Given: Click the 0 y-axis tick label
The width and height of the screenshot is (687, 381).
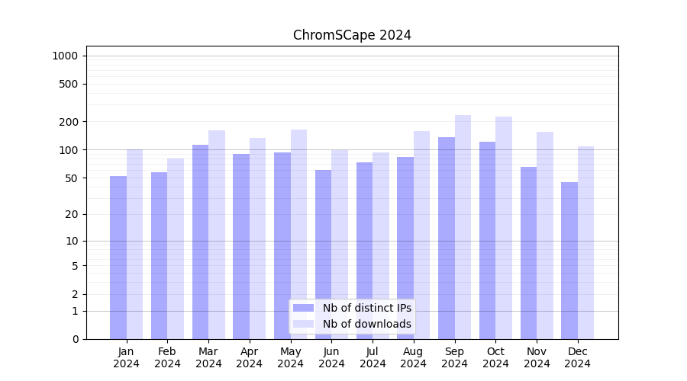Looking at the screenshot, I should pos(75,339).
